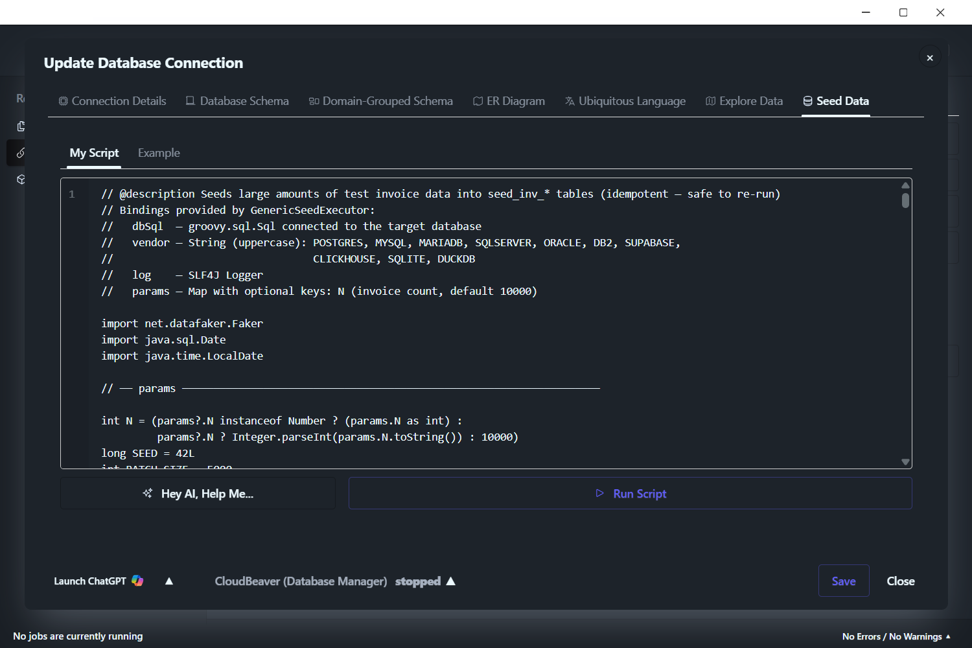972x648 pixels.
Task: Click the icon on ER Diagram tab
Action: point(478,101)
